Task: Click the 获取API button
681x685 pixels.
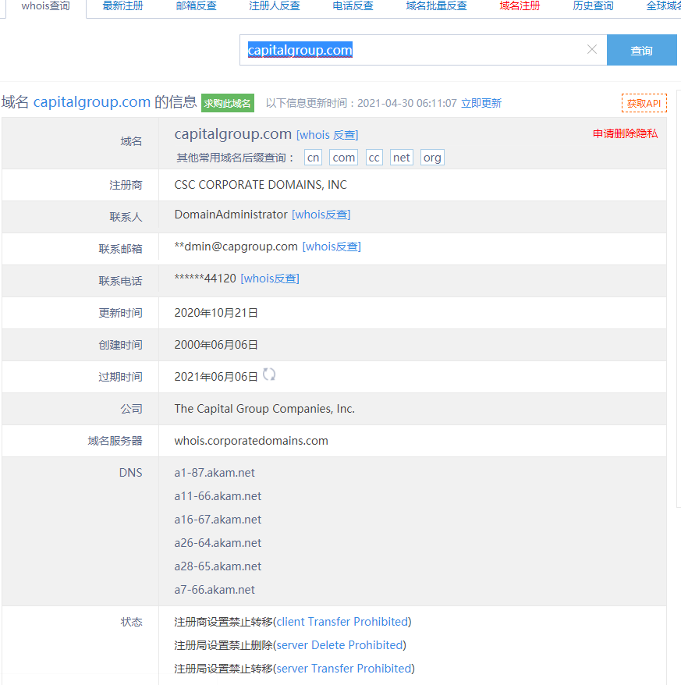Action: coord(644,103)
